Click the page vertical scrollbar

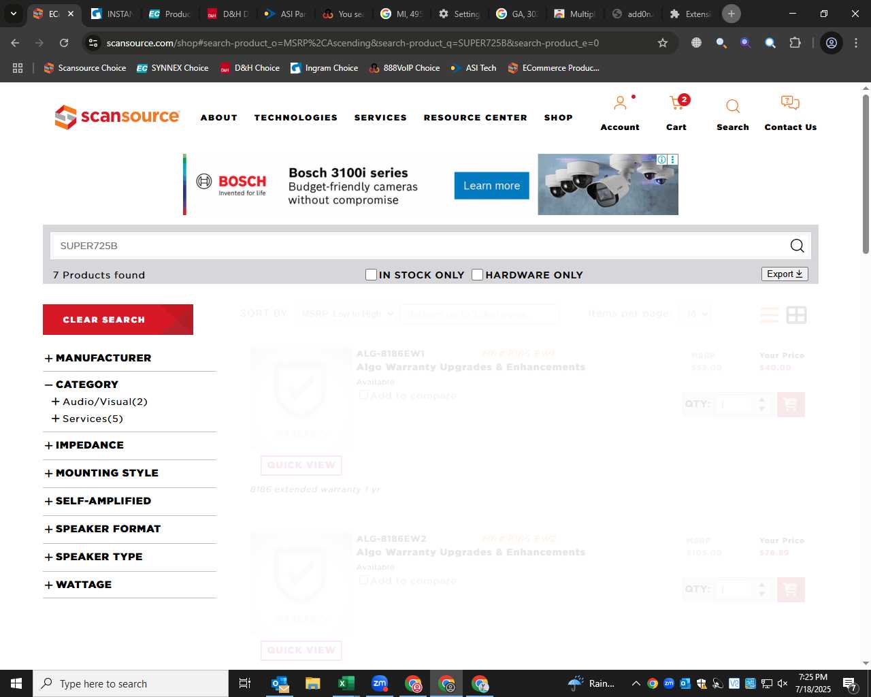(x=866, y=174)
